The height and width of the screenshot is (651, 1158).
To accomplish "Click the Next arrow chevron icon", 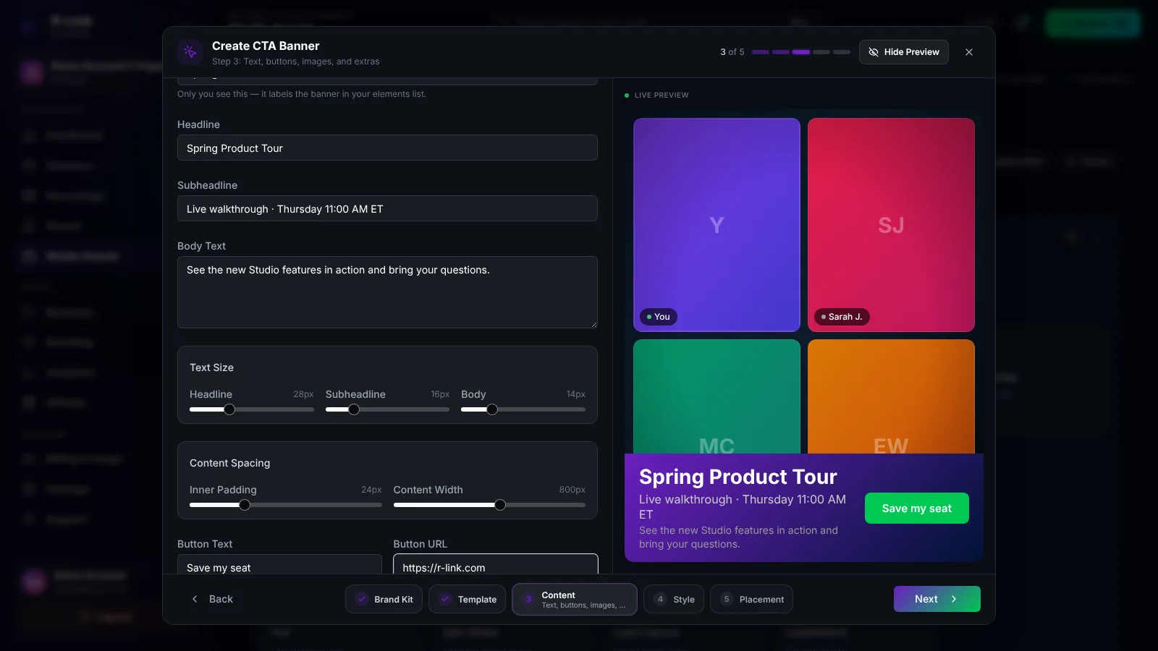I will point(954,599).
